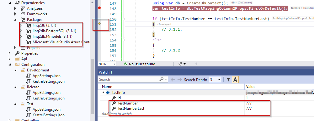This screenshot has height=121, width=314.
Task: Select the linq2db.PostgreSQL package icon
Action: click(x=29, y=31)
